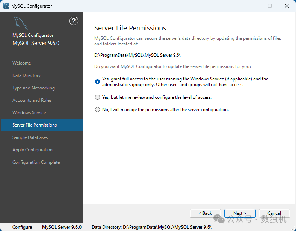Viewport: 296px width, 231px height.
Task: Open the Windows Service step
Action: [x=29, y=113]
